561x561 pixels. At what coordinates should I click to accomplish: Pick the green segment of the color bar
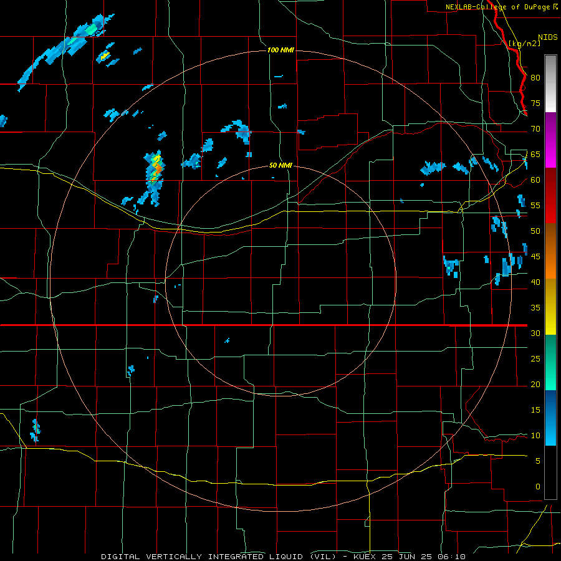(550, 362)
